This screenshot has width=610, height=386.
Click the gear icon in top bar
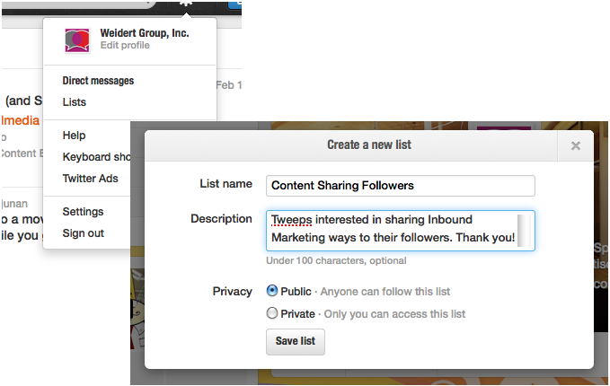[x=186, y=3]
